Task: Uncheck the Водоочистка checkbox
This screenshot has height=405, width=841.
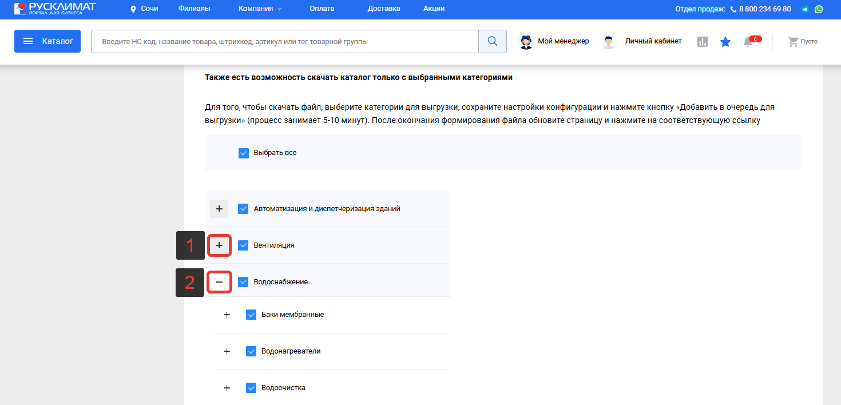Action: tap(251, 388)
